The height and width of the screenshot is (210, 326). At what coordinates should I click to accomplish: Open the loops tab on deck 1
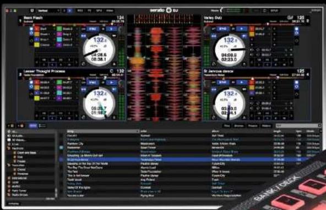point(31,33)
